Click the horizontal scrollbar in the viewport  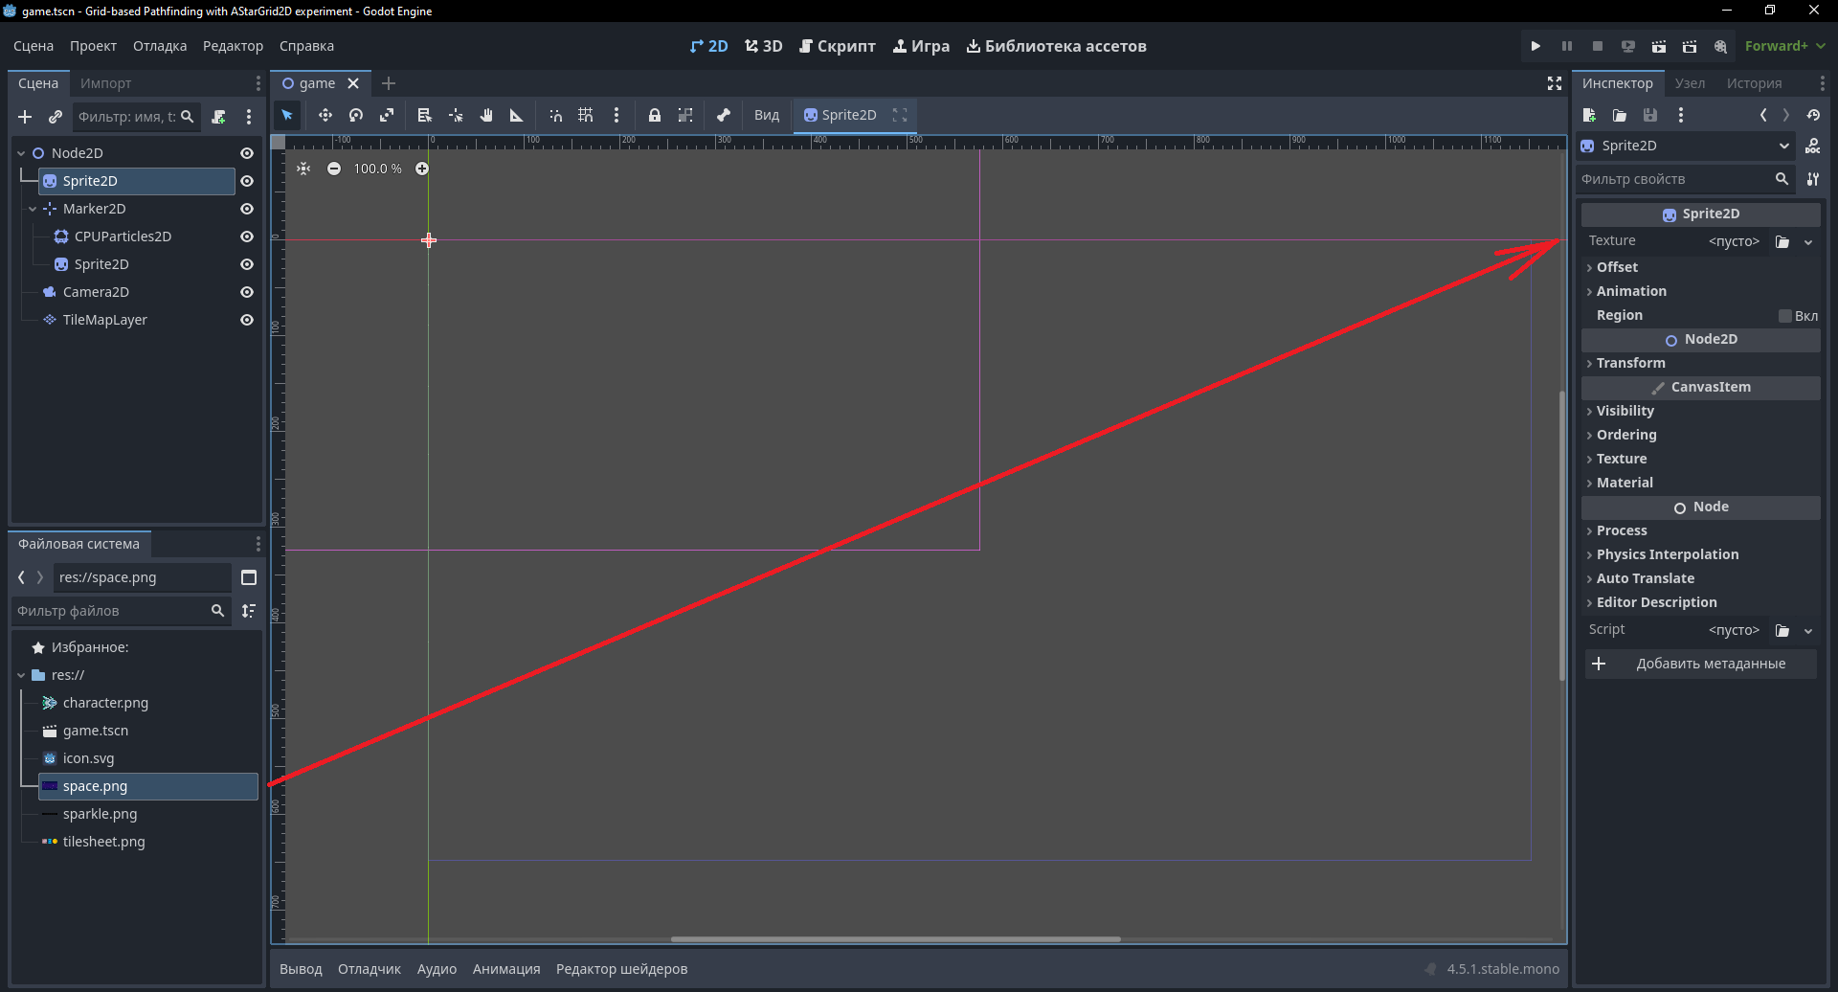(x=895, y=939)
